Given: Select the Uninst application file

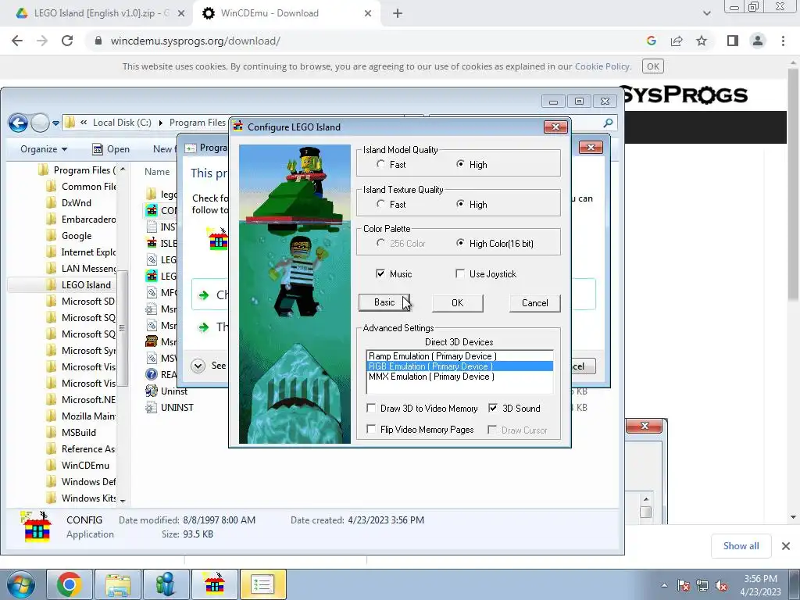Looking at the screenshot, I should click(x=173, y=391).
